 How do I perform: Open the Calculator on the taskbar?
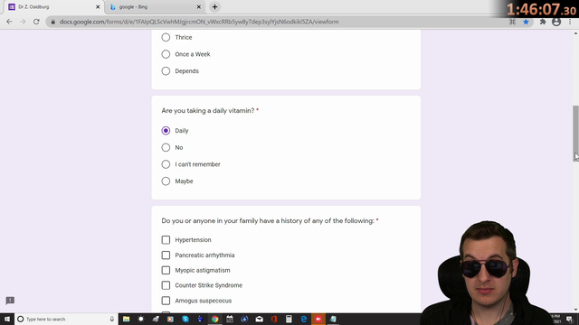click(x=289, y=319)
